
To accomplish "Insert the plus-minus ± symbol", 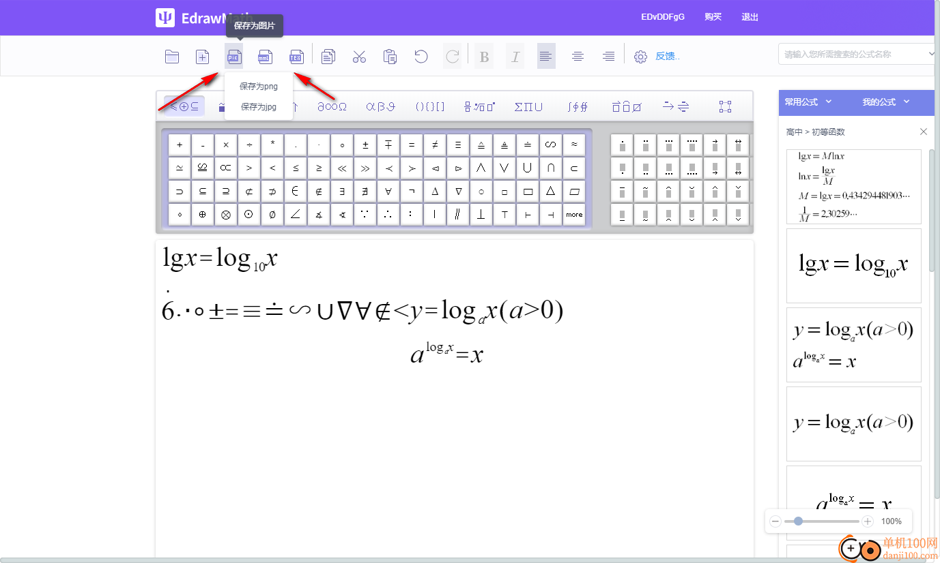I will pyautogui.click(x=365, y=144).
